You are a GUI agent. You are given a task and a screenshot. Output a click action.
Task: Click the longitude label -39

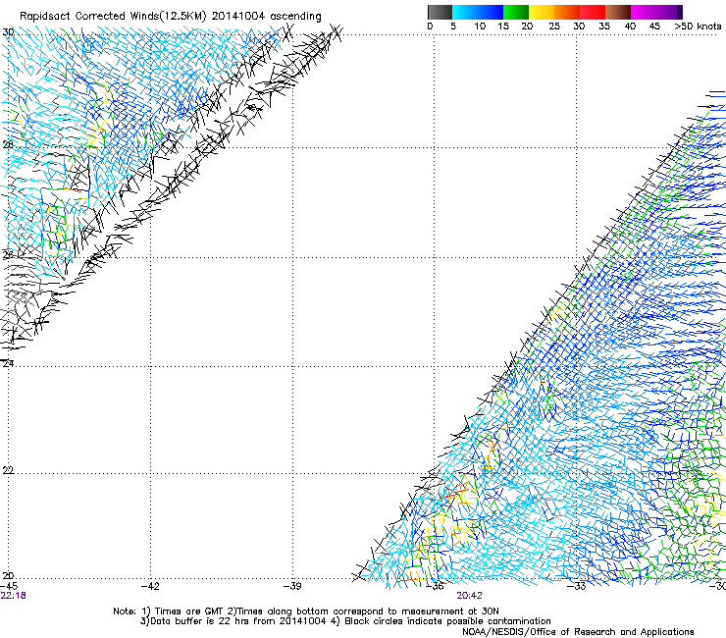point(292,586)
